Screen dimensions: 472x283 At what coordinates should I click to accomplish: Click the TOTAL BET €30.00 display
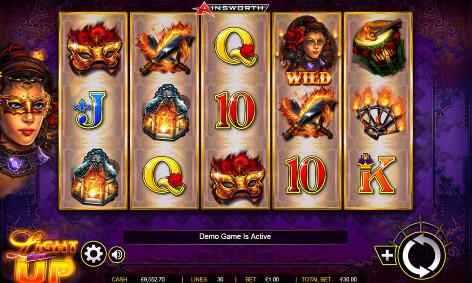(329, 279)
